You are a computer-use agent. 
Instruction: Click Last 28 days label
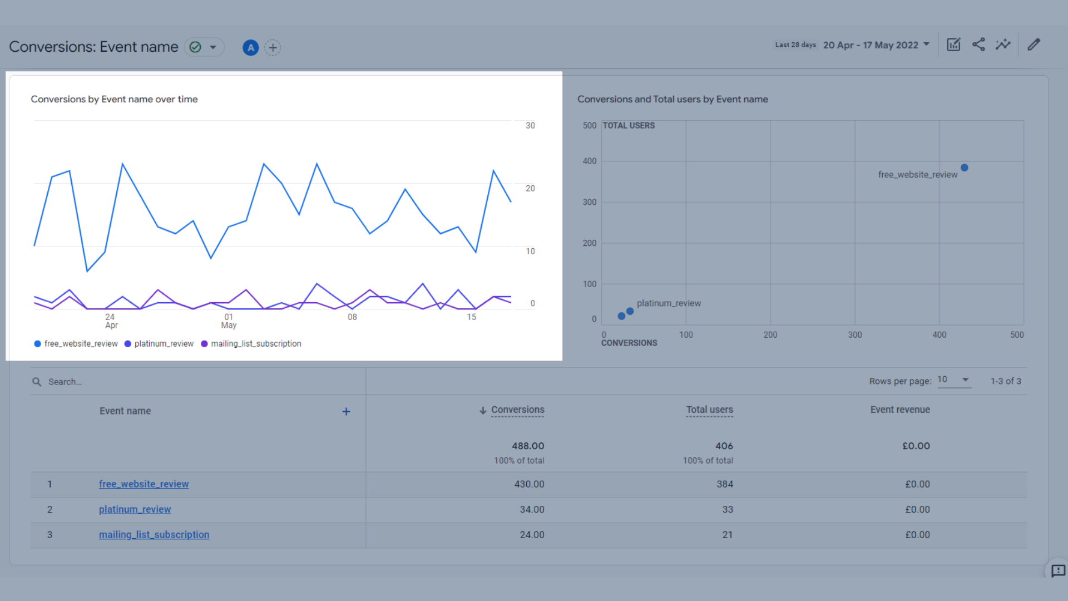click(795, 45)
